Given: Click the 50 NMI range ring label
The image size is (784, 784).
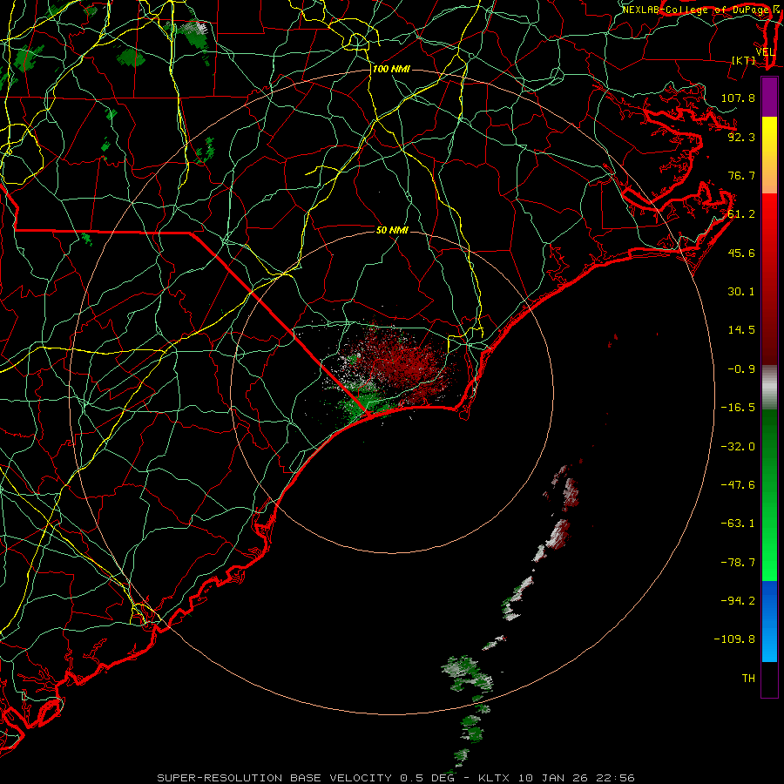Looking at the screenshot, I should [392, 230].
